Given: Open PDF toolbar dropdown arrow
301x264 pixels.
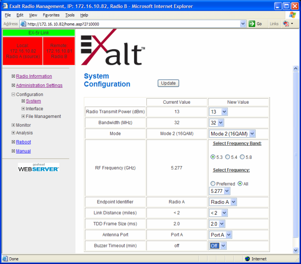Looking at the screenshot, I should tap(292, 24).
